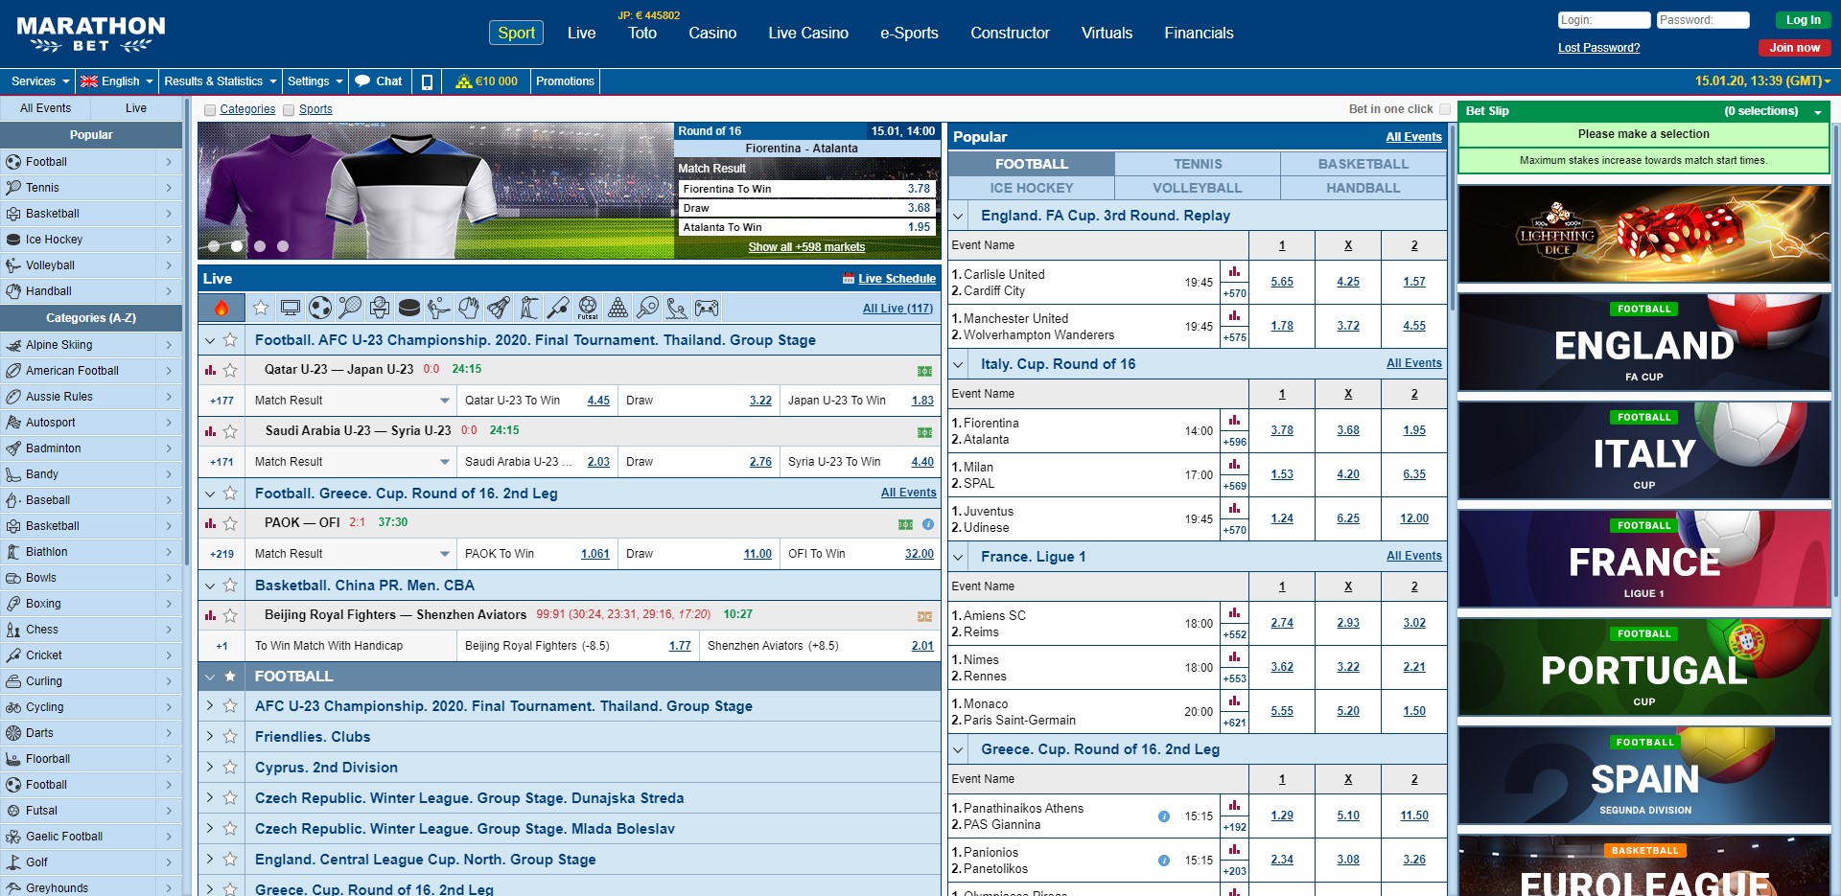Open live pitch tracker for PAOK — OFI
Image resolution: width=1841 pixels, height=896 pixels.
point(905,524)
